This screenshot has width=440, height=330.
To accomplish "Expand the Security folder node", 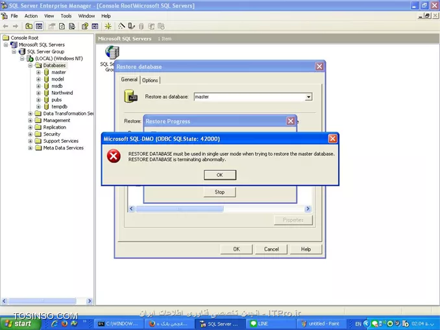I will 31,134.
